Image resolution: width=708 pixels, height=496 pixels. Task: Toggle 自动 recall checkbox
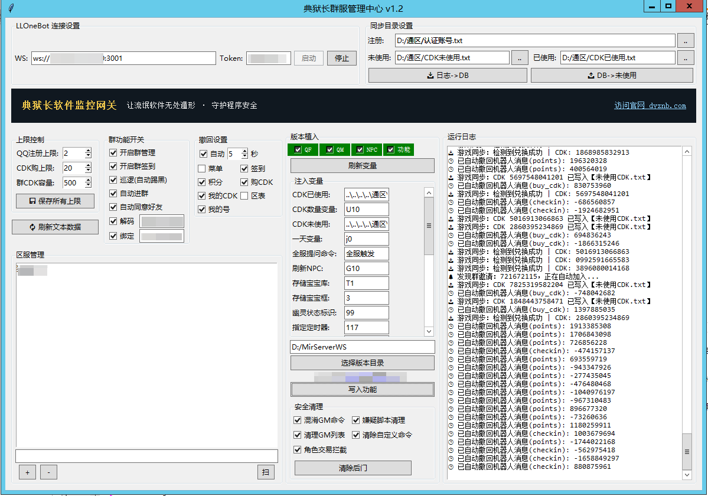click(204, 154)
